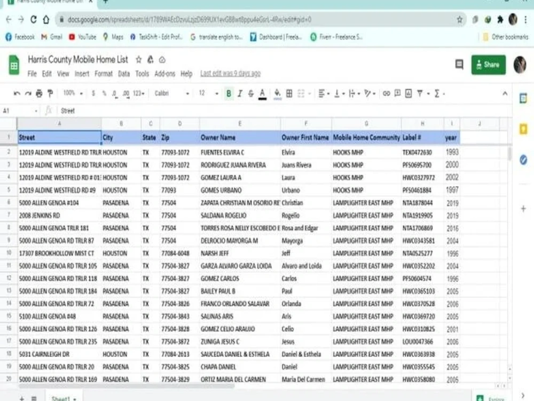
Task: Click the merge cells icon
Action: [301, 94]
